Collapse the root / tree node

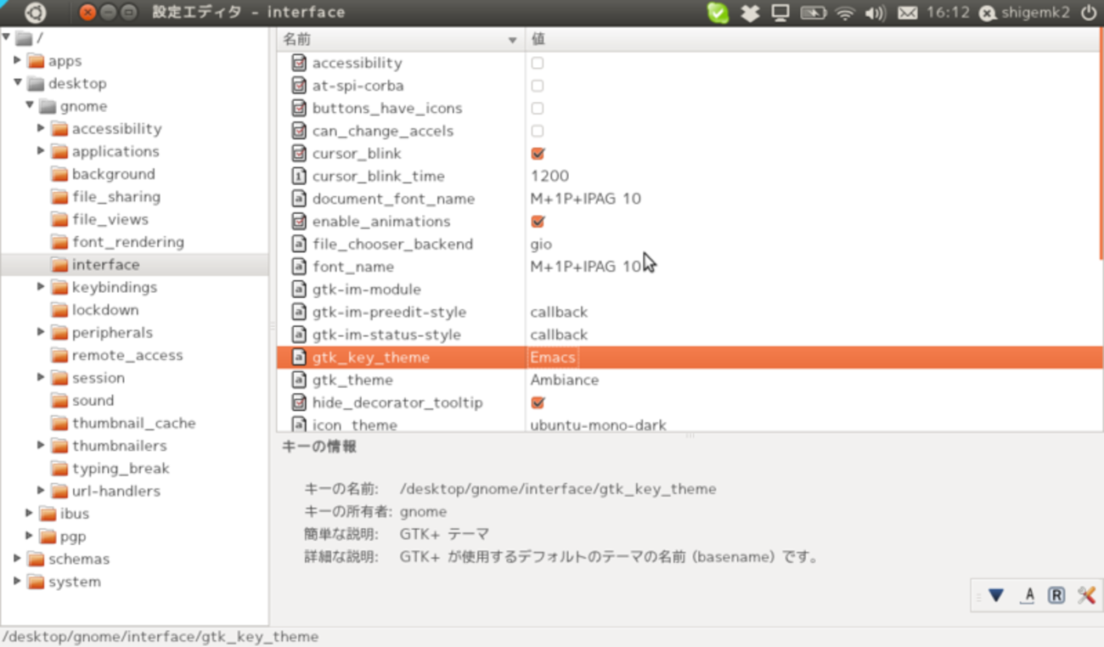coord(6,37)
